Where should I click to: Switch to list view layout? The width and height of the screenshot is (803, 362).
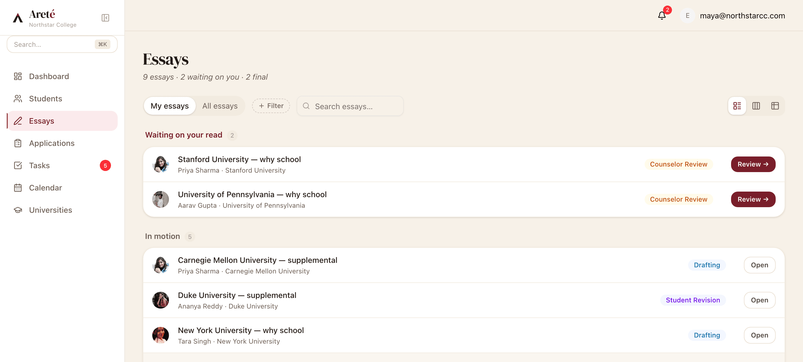point(737,106)
